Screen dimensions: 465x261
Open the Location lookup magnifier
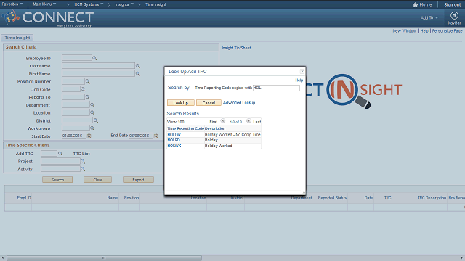(x=92, y=113)
